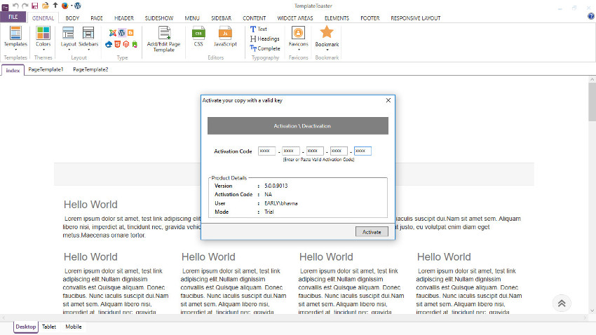Viewport: 596px width, 335px height.
Task: Open Headings typography settings
Action: coord(264,39)
